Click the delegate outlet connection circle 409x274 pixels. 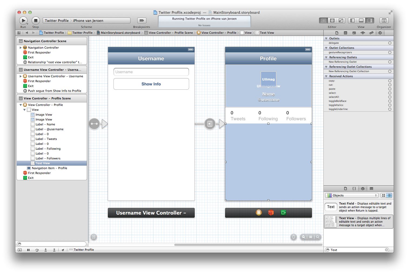(390, 43)
